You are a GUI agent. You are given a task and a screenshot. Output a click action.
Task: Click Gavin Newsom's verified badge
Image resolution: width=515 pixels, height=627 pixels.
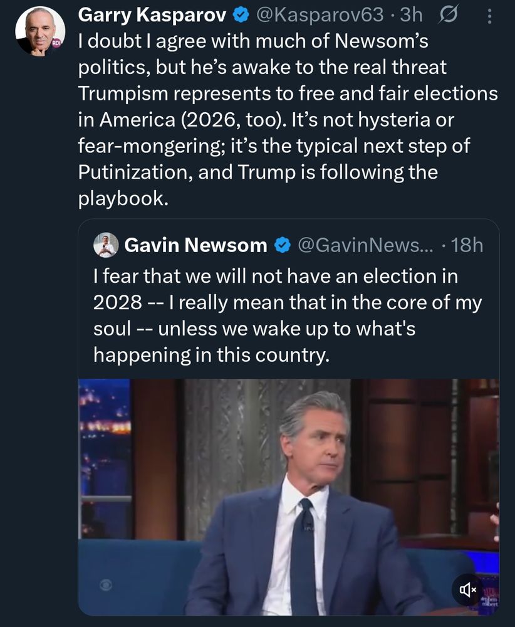(283, 245)
